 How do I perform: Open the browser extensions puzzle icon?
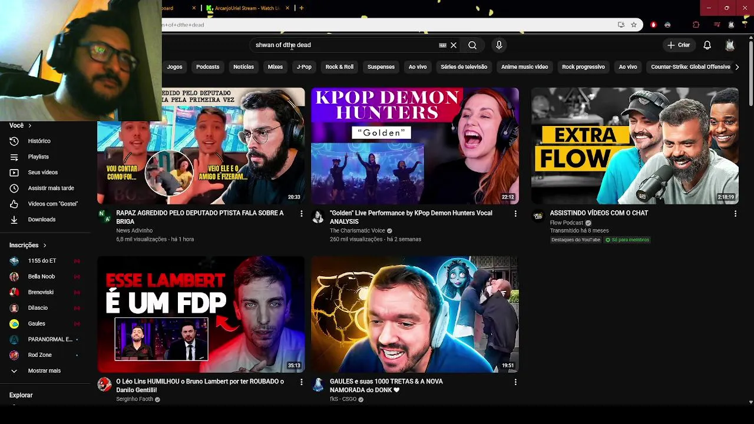click(x=696, y=25)
